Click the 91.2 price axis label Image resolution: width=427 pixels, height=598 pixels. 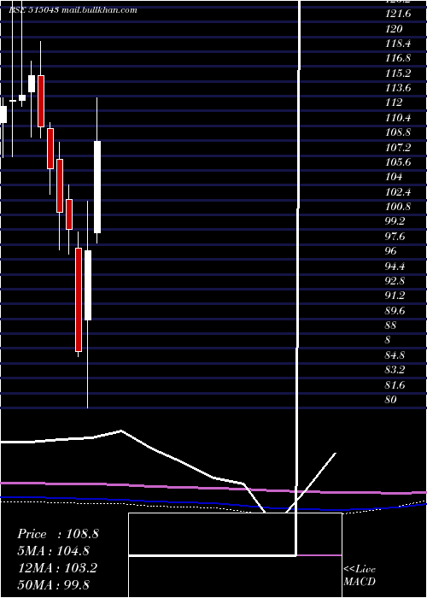click(395, 296)
